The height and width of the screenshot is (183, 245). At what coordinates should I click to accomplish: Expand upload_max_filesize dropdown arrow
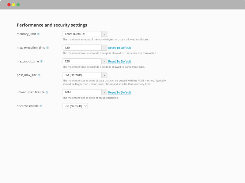point(104,92)
